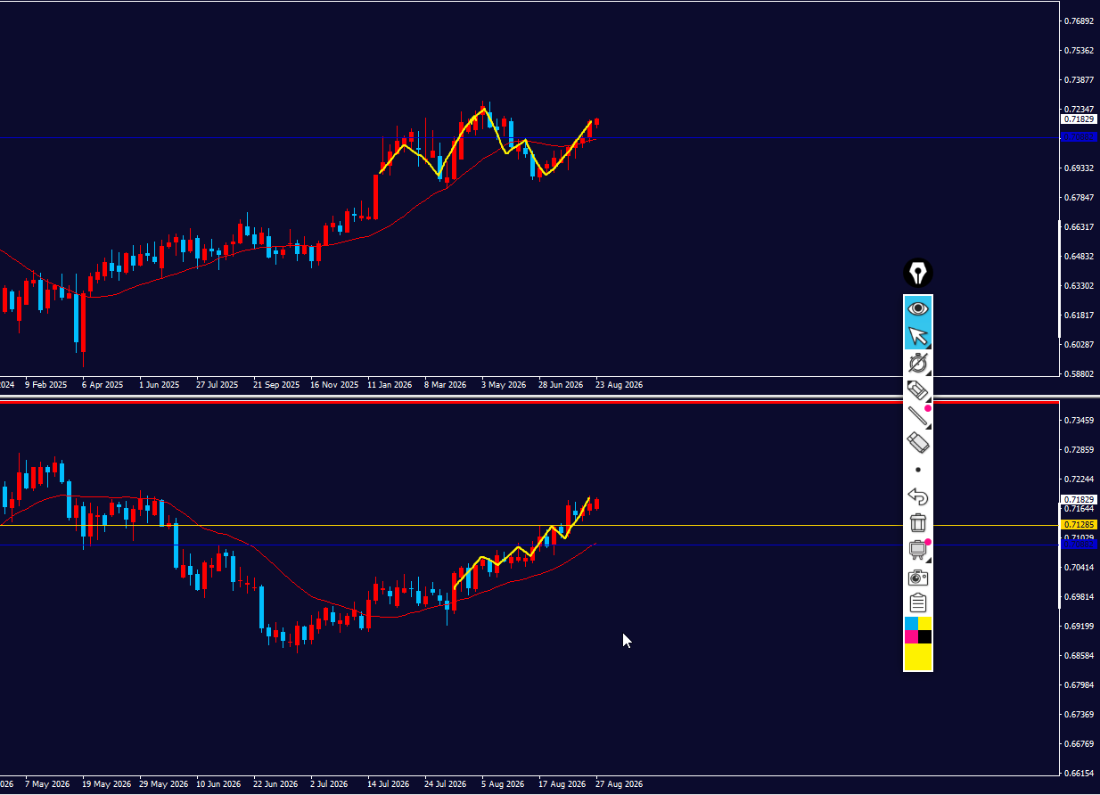
Task: Click the 11 Jan 2026 date label
Action: (x=390, y=385)
